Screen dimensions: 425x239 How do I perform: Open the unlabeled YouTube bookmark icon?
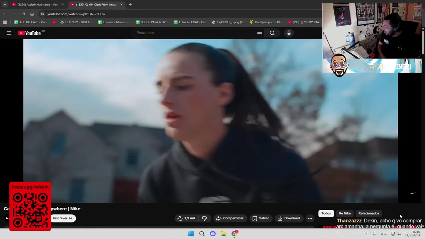(54, 22)
